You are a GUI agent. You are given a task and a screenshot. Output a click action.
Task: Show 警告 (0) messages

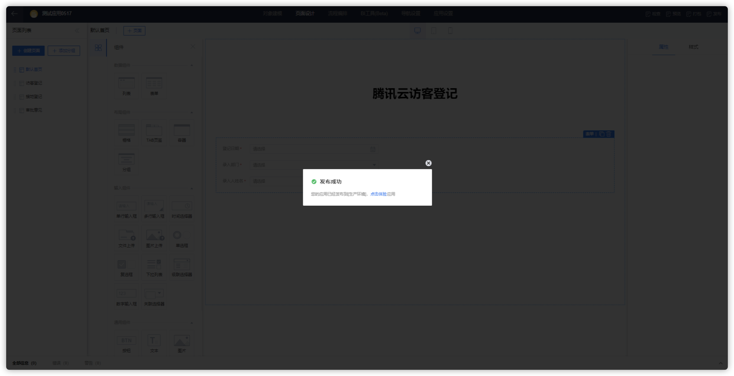pyautogui.click(x=93, y=363)
